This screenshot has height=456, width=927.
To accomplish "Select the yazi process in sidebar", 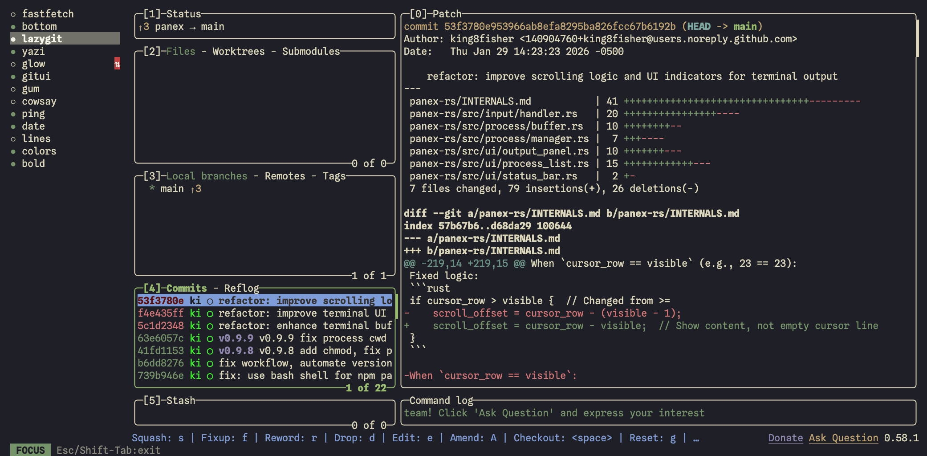I will 33,52.
